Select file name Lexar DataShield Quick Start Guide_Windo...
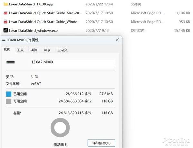 tap(44, 22)
